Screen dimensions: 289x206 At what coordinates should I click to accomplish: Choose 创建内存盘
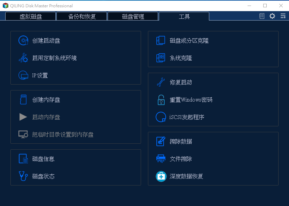click(x=46, y=100)
